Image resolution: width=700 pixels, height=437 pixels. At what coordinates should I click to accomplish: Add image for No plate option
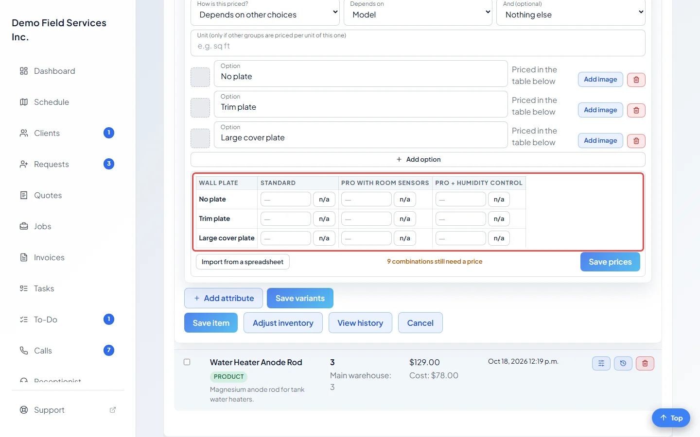tap(600, 80)
